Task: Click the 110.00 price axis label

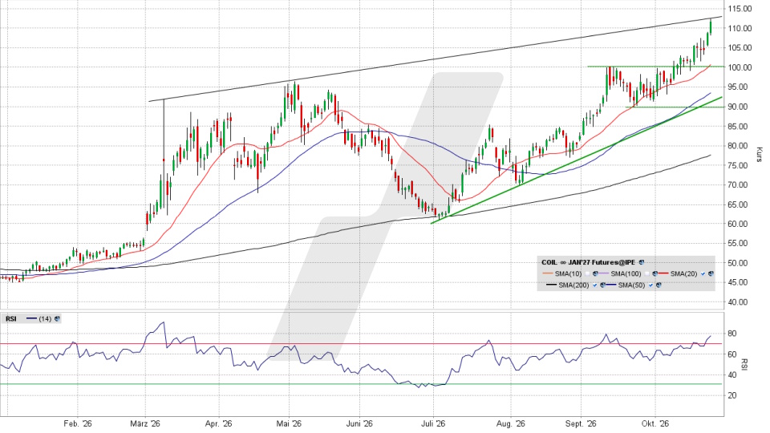Action: (740, 28)
